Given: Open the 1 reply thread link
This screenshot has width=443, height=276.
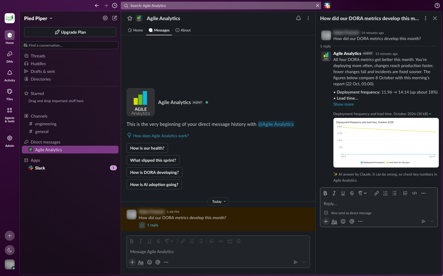Looking at the screenshot, I should 153,225.
